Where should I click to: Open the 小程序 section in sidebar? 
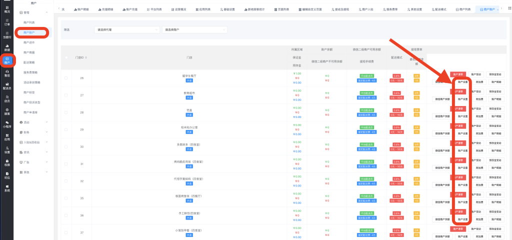(7, 124)
